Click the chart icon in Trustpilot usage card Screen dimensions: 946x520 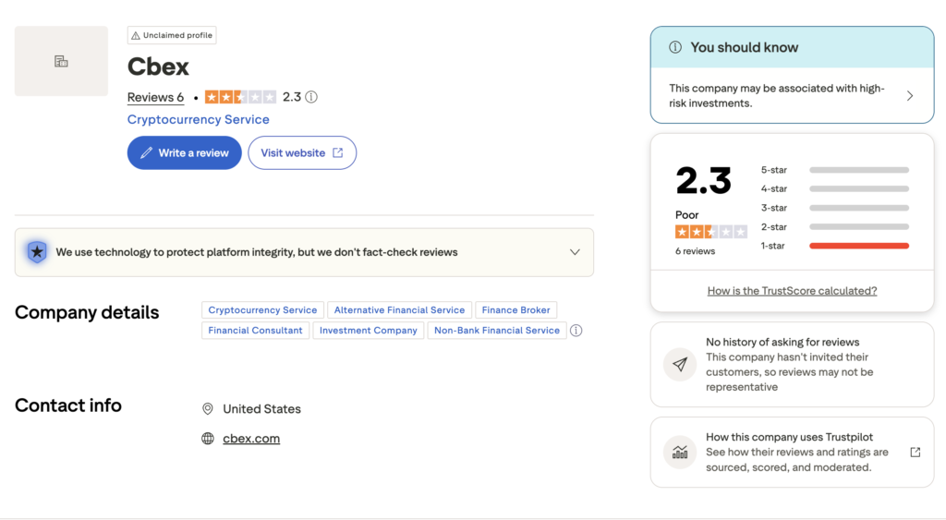pos(680,453)
